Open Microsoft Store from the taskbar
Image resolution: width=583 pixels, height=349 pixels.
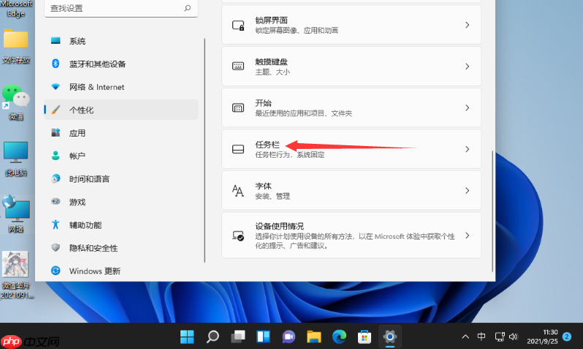(365, 337)
